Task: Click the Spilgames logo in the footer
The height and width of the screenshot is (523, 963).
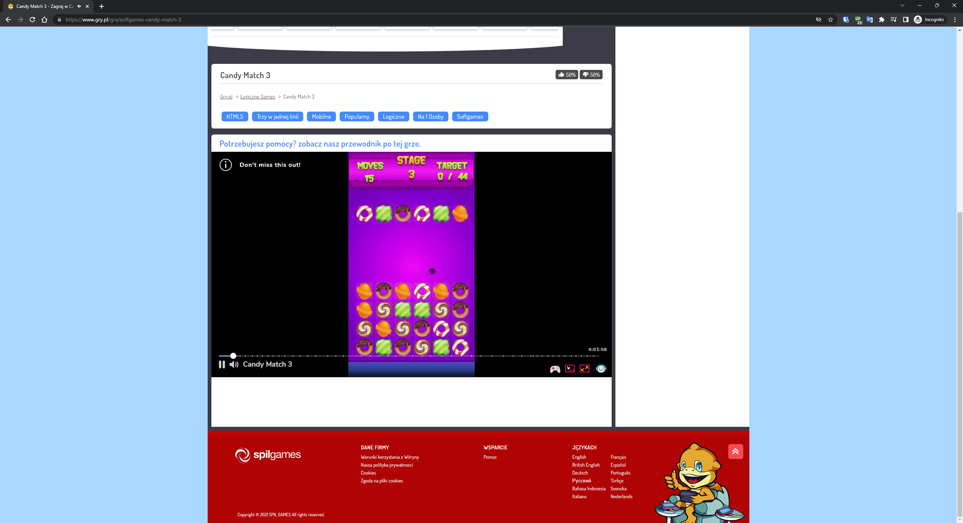Action: pos(268,455)
